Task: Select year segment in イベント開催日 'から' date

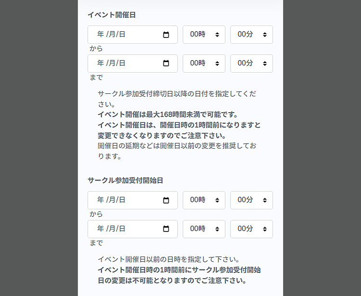Action: (x=100, y=35)
